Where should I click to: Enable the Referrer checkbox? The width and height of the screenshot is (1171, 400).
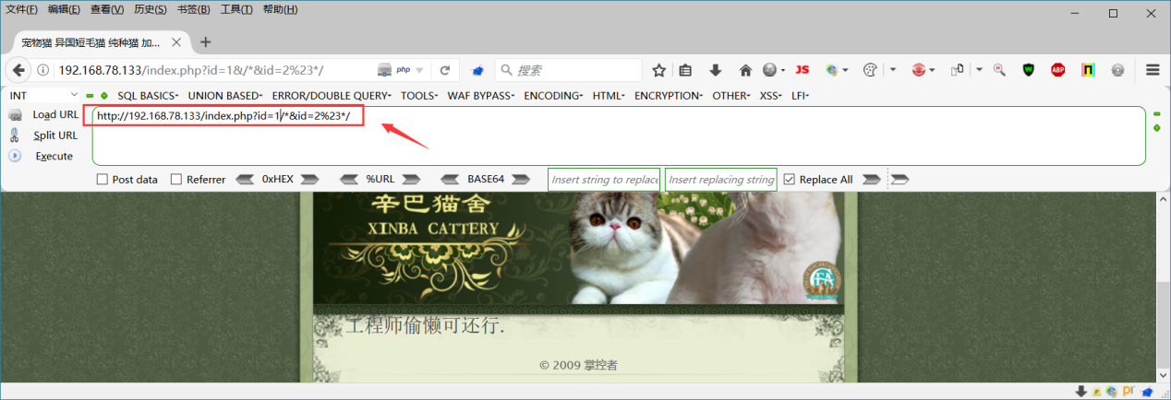point(176,180)
